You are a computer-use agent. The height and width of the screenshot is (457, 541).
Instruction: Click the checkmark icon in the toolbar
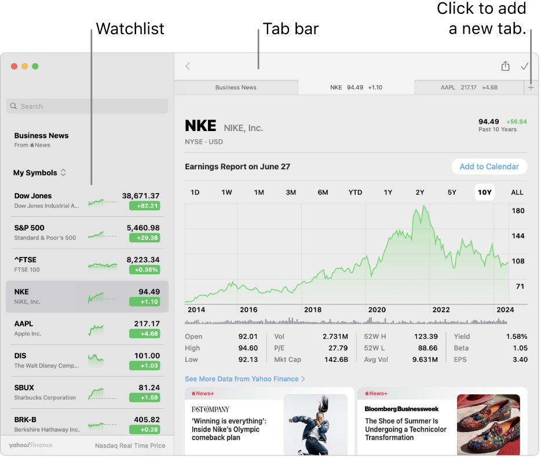[x=524, y=66]
